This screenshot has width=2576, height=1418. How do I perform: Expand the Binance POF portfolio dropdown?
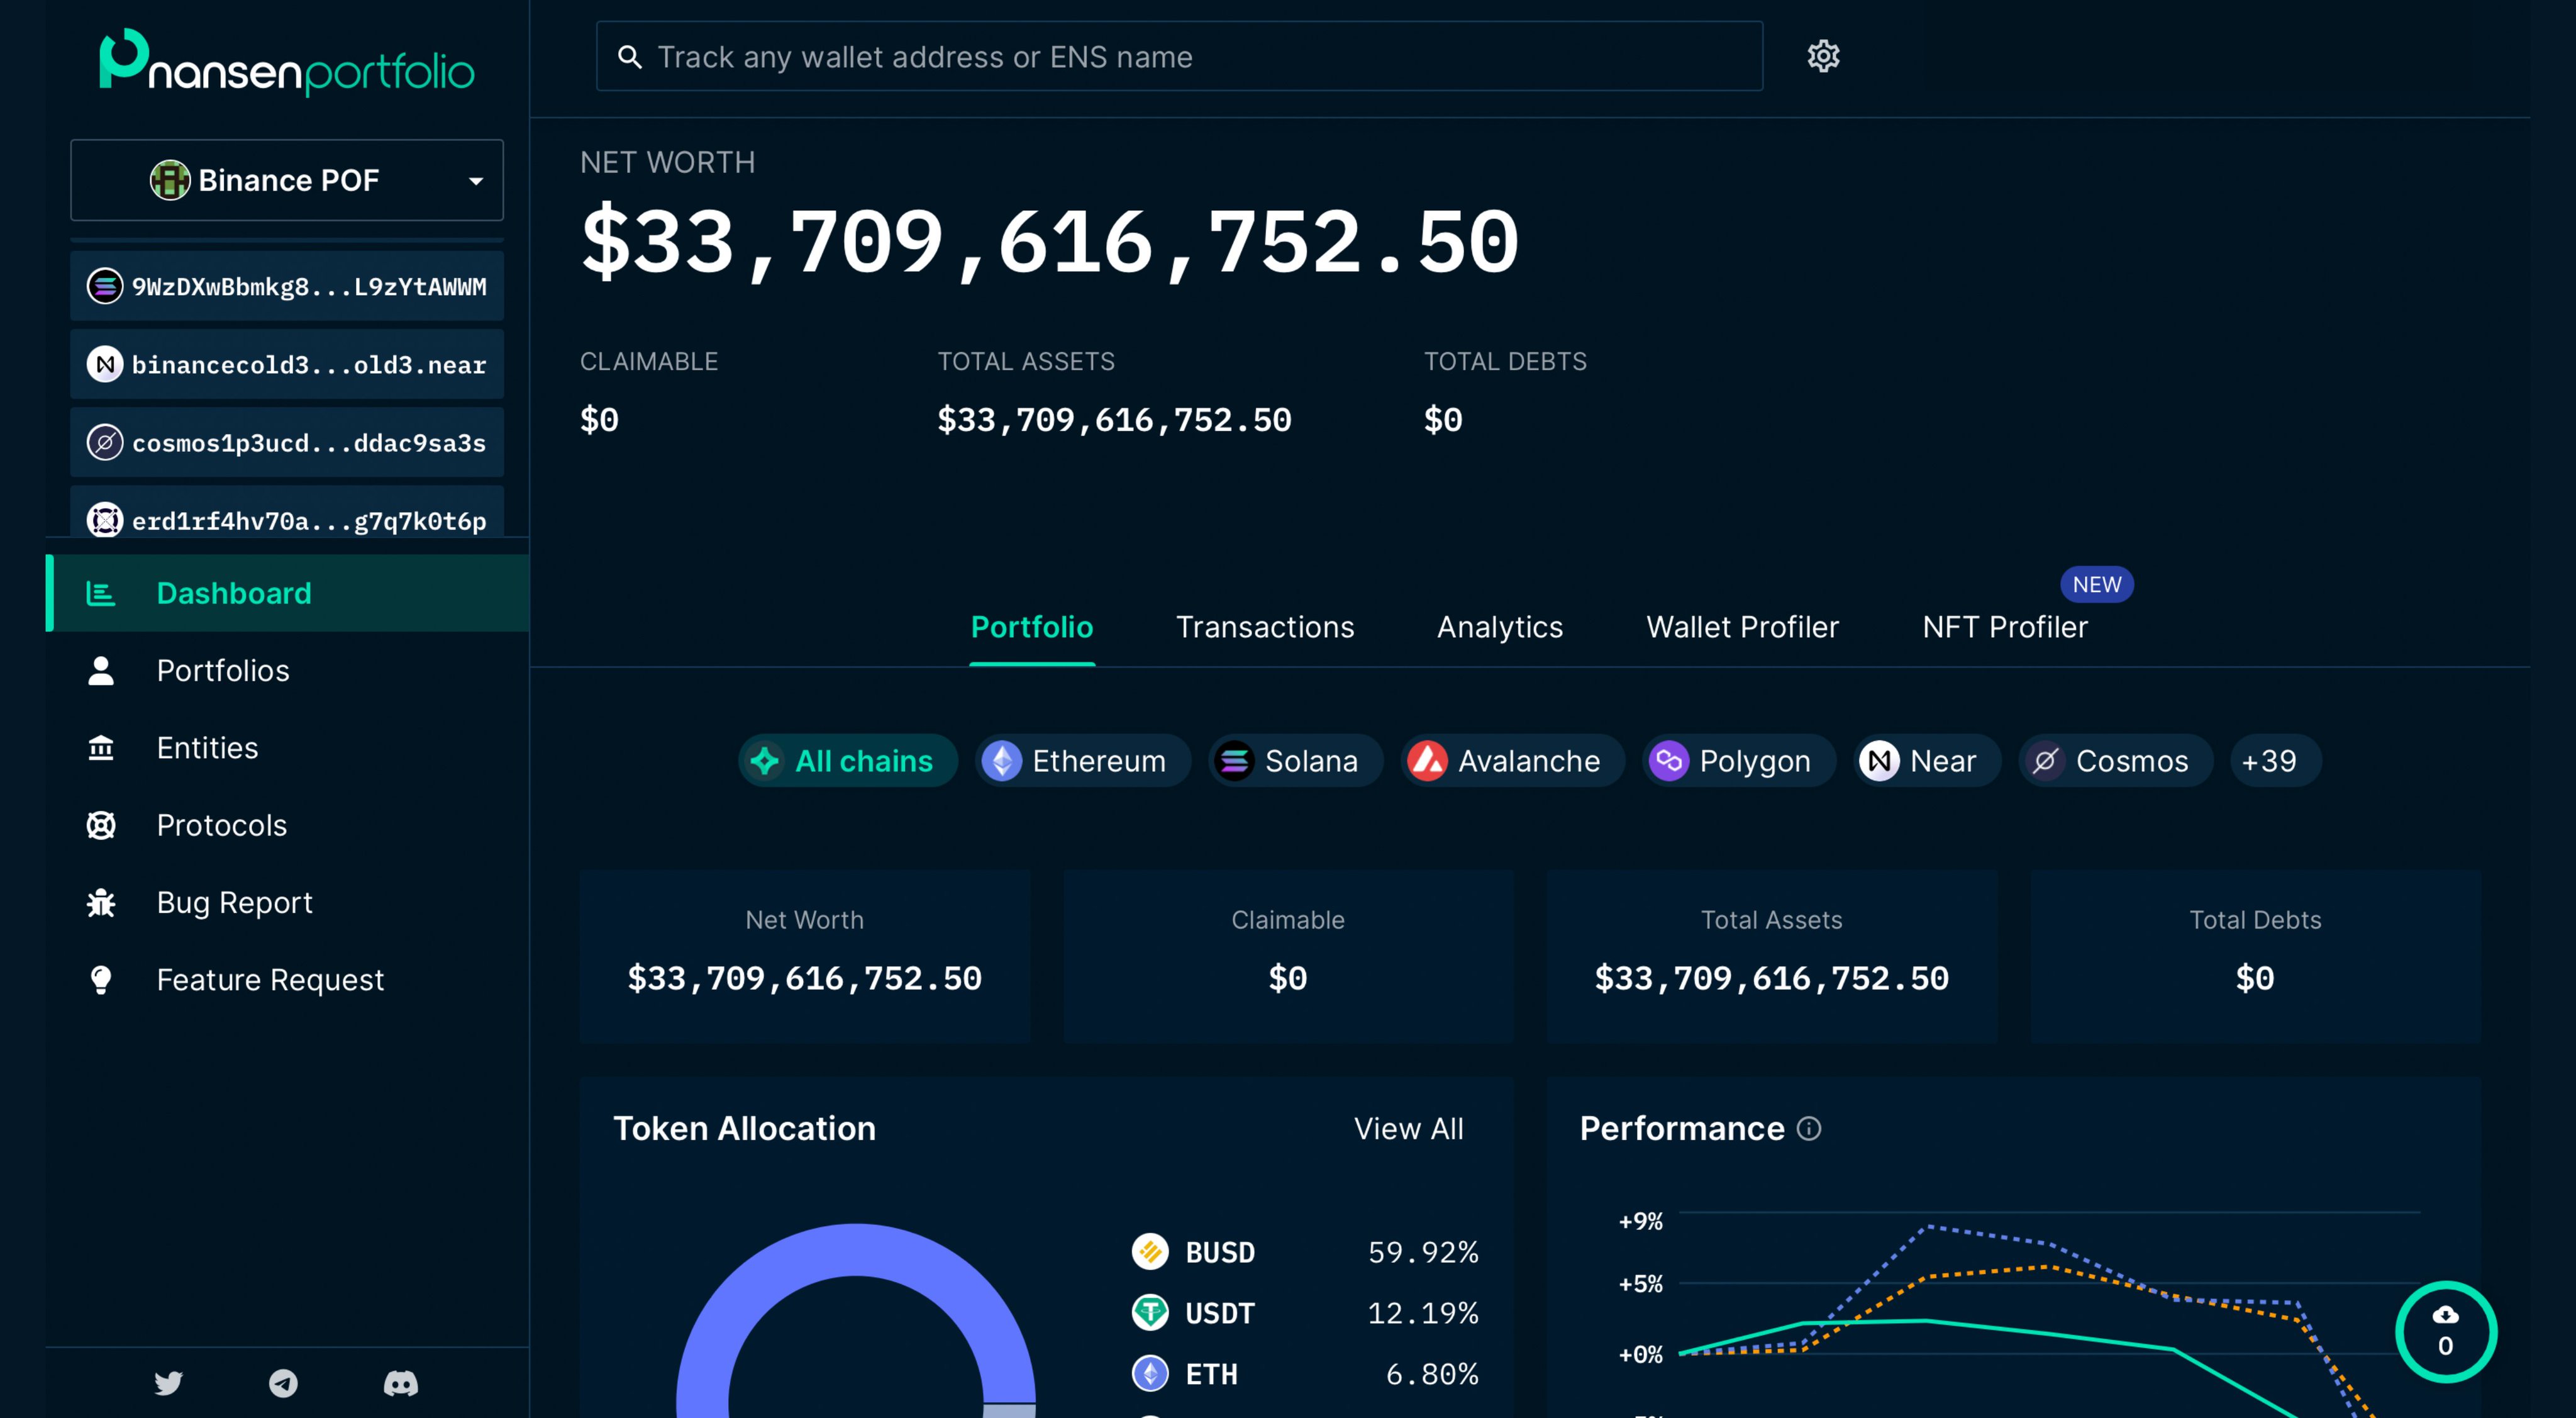287,180
